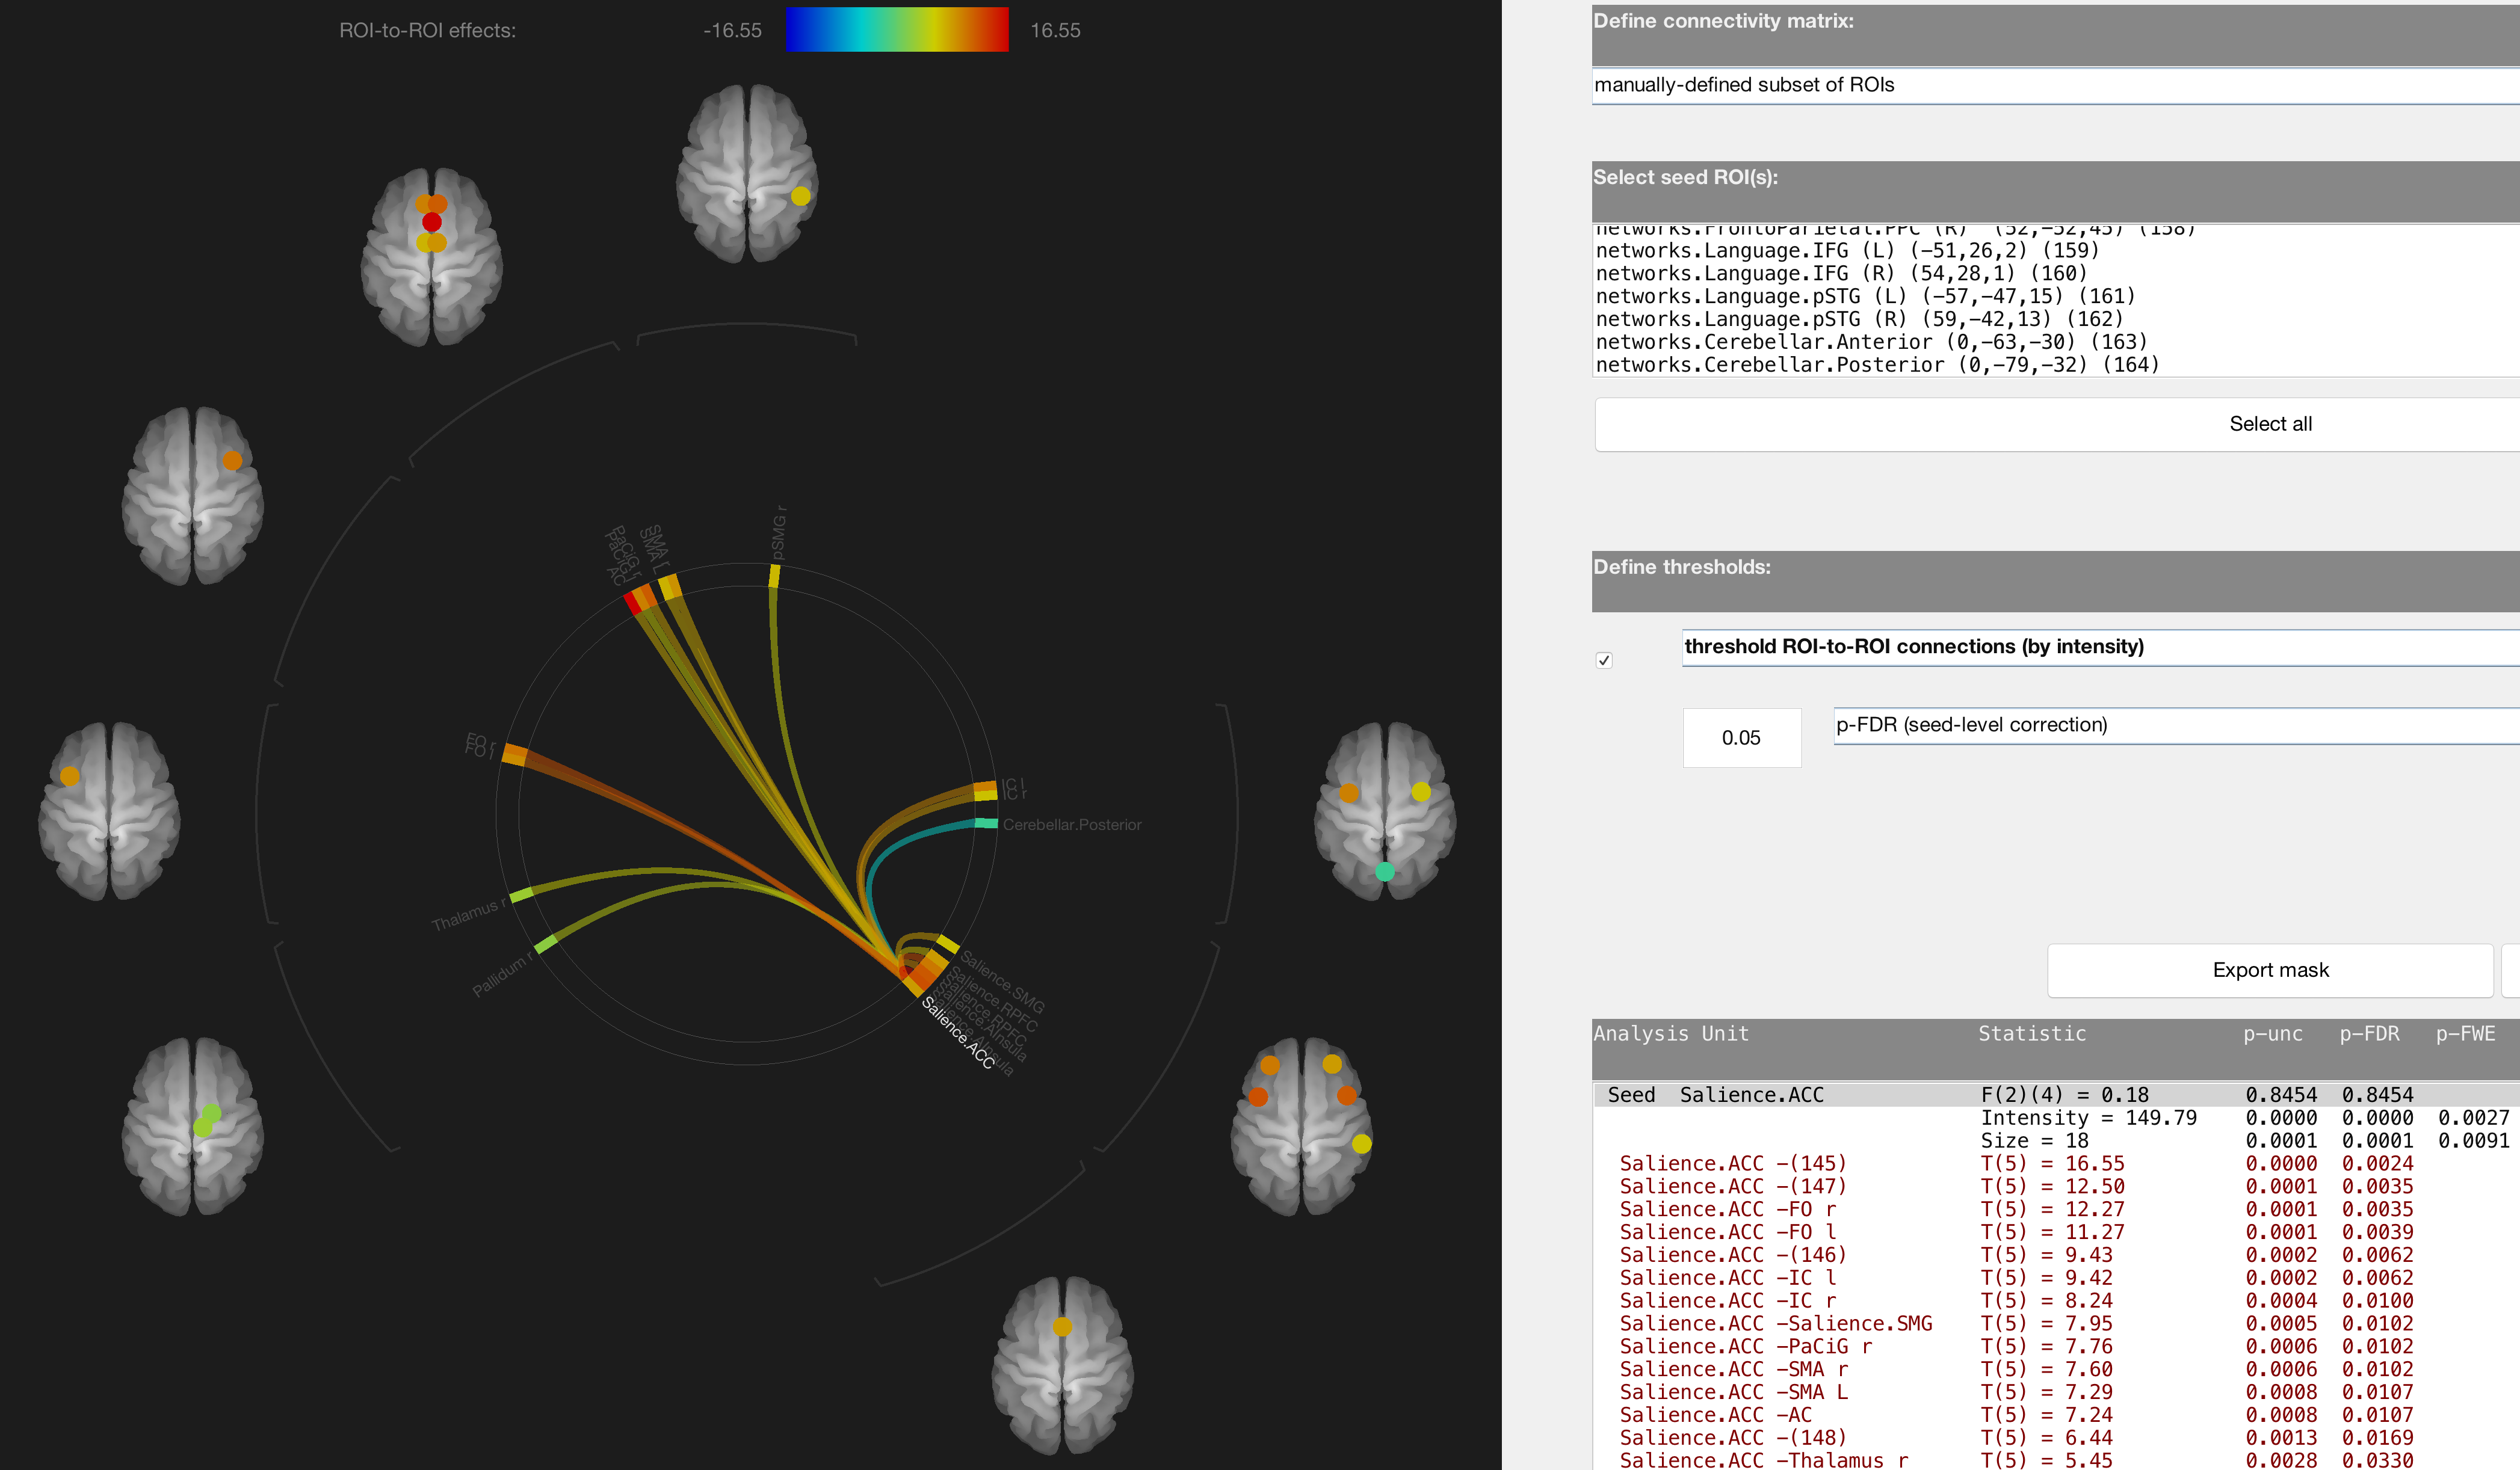Click the ROI-to-ROI effects color scale bar
The image size is (2520, 1470).
[897, 30]
